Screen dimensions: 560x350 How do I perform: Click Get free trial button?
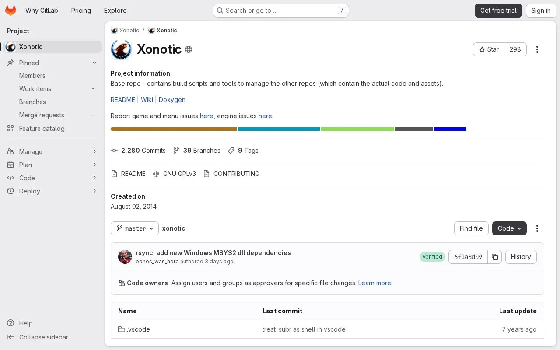498,10
